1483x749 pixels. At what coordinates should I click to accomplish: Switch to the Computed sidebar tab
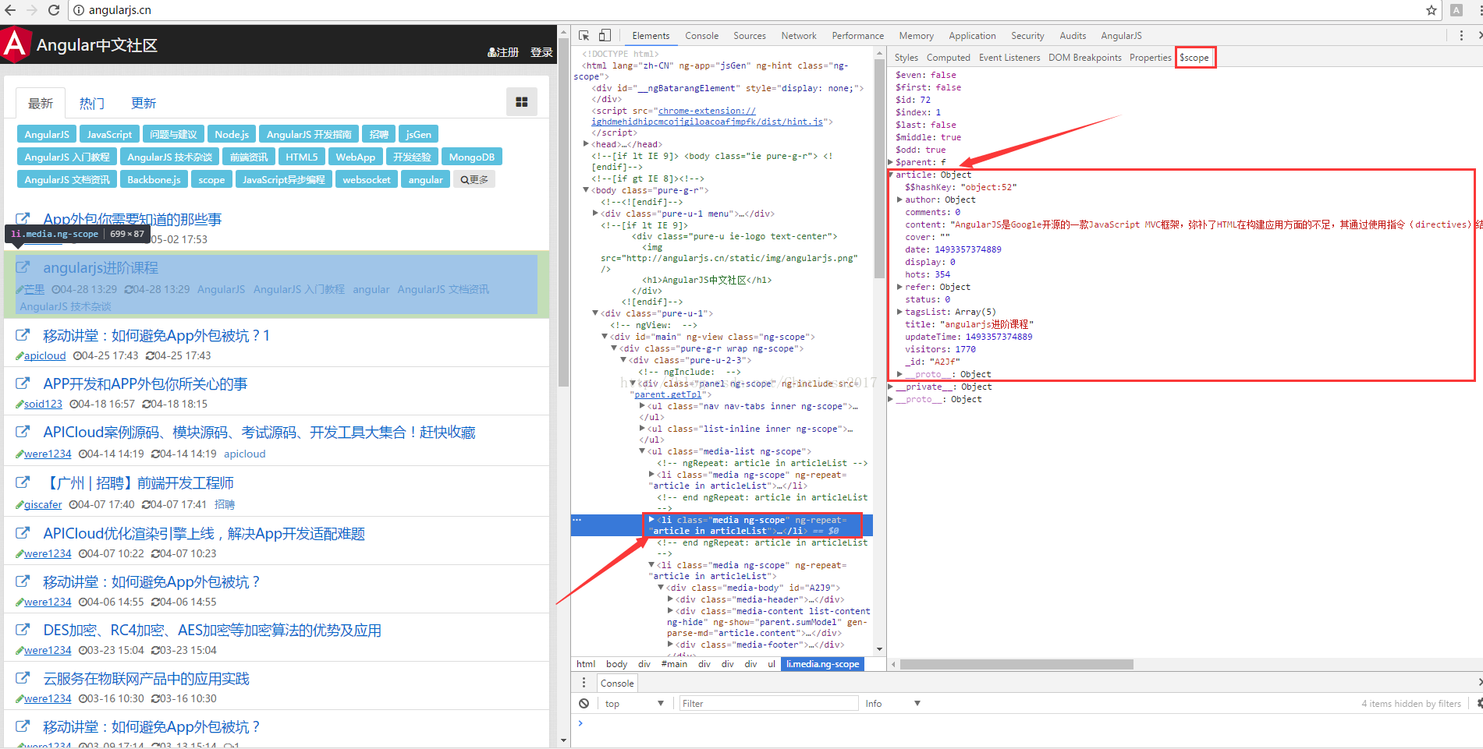click(x=948, y=58)
